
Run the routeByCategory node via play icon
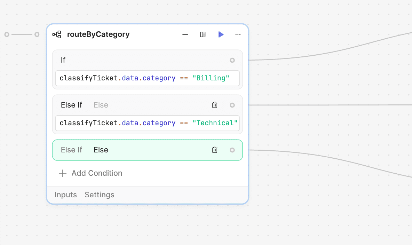[x=221, y=34]
